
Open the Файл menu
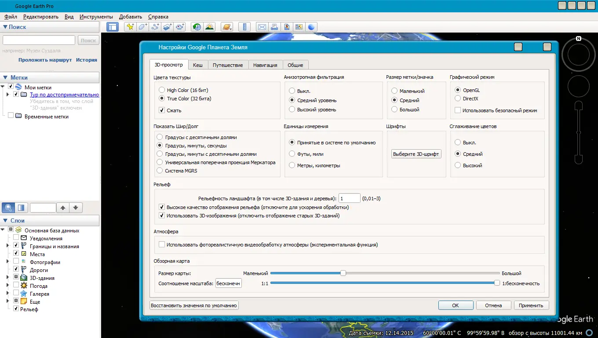pyautogui.click(x=11, y=17)
